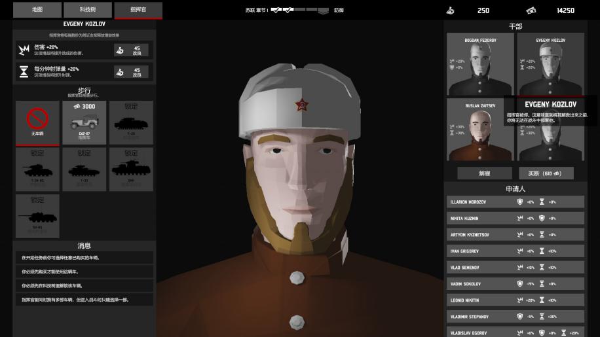
Task: Click the hourglass icon in Illarion Morozov row
Action: click(542, 202)
